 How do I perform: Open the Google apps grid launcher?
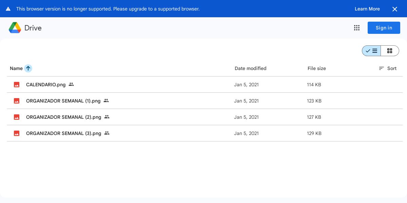[357, 28]
